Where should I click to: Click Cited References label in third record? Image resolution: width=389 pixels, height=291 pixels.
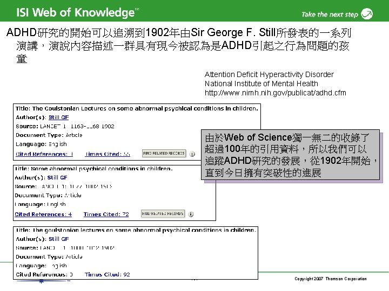point(44,274)
